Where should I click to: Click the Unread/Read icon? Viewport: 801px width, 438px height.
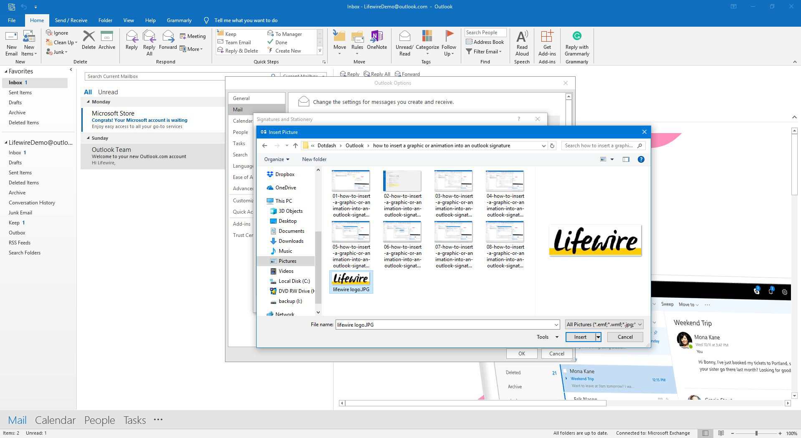coord(404,43)
